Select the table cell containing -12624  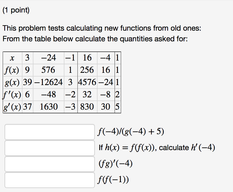49,82
